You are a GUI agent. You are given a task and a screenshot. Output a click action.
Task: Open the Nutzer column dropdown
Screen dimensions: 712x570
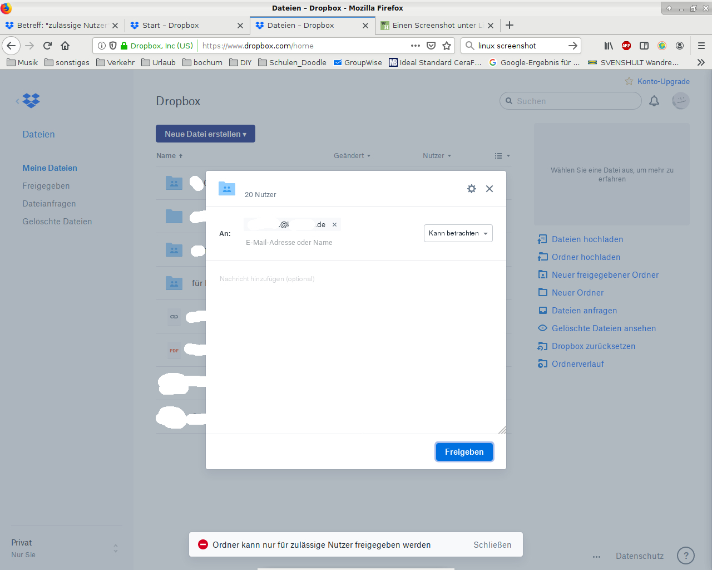point(437,156)
